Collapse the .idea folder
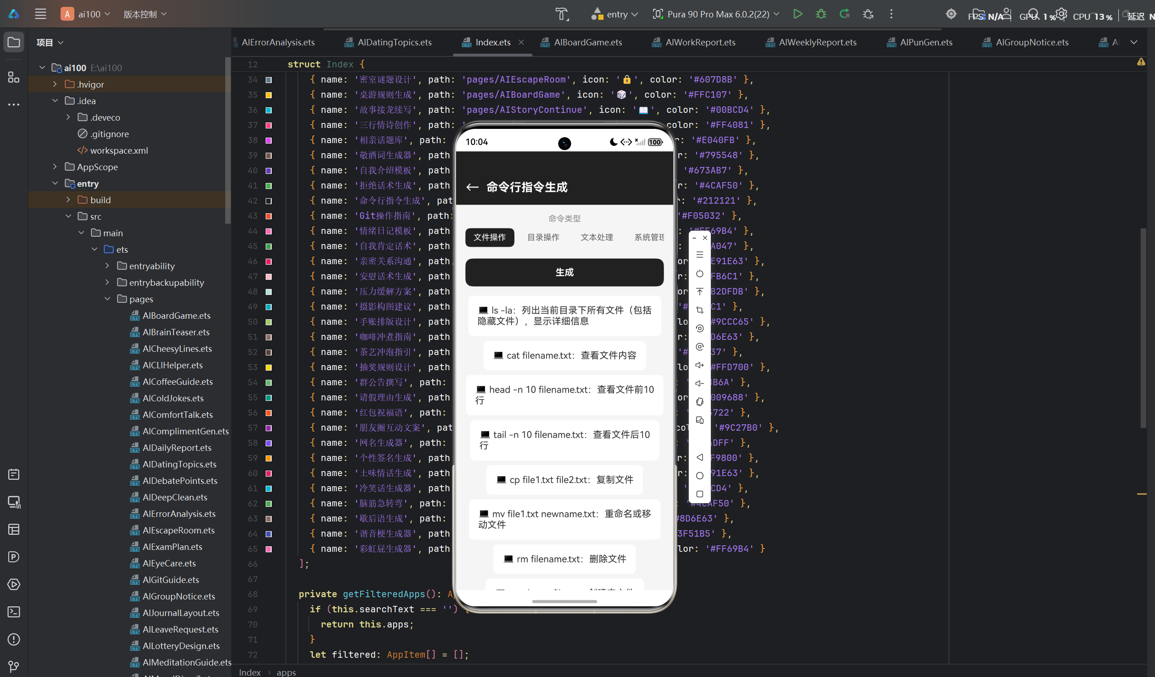This screenshot has height=677, width=1155. click(x=55, y=101)
